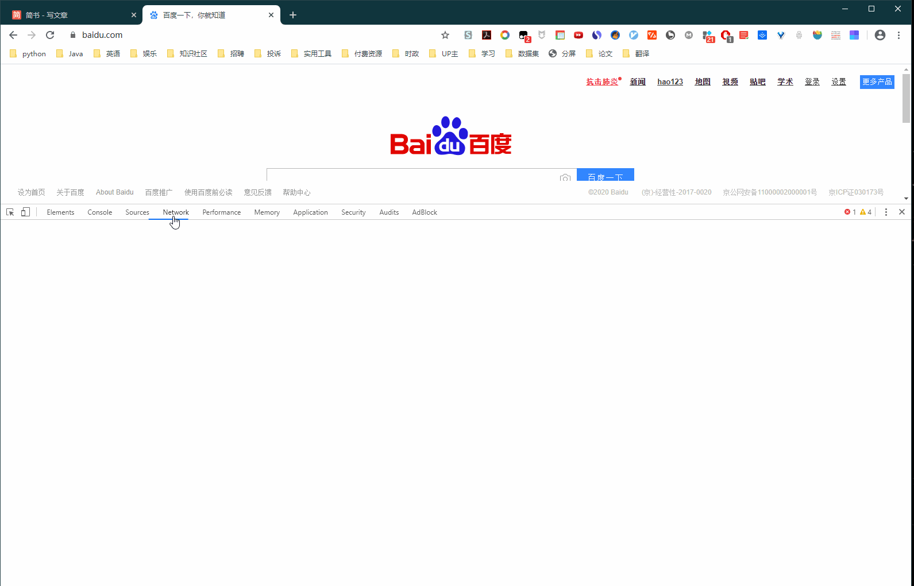Open the 新闻 link

click(638, 82)
